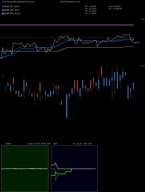Click inside the dark blue ADX chart panel
The image size is (145, 192).
(x=74, y=169)
